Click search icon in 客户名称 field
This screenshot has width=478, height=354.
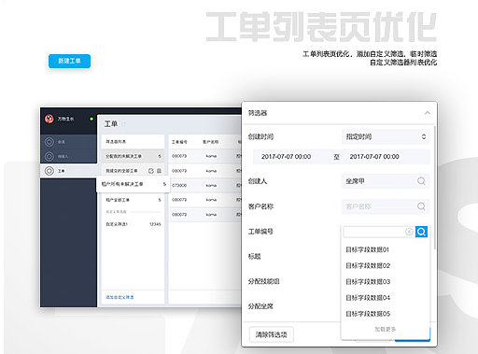click(x=421, y=206)
